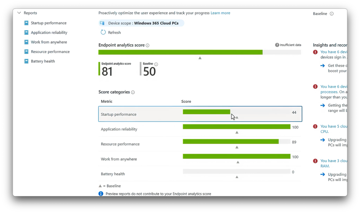Open the RAM insight link
This screenshot has height=213, width=360.
coord(334,163)
